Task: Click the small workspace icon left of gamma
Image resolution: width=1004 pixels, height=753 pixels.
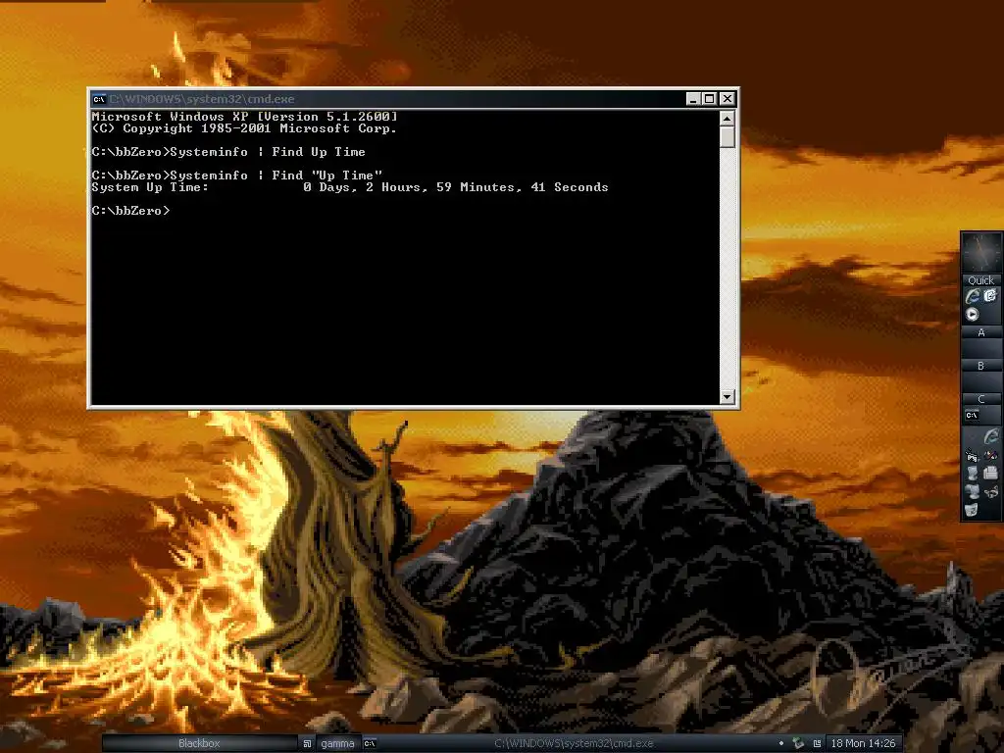Action: point(307,743)
